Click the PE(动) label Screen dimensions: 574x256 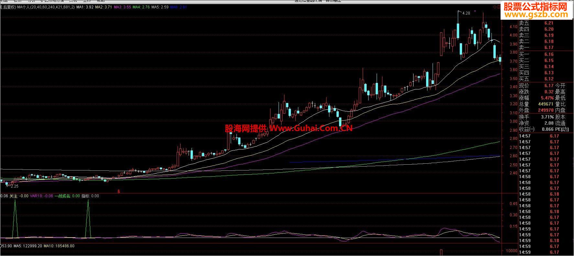562,129
